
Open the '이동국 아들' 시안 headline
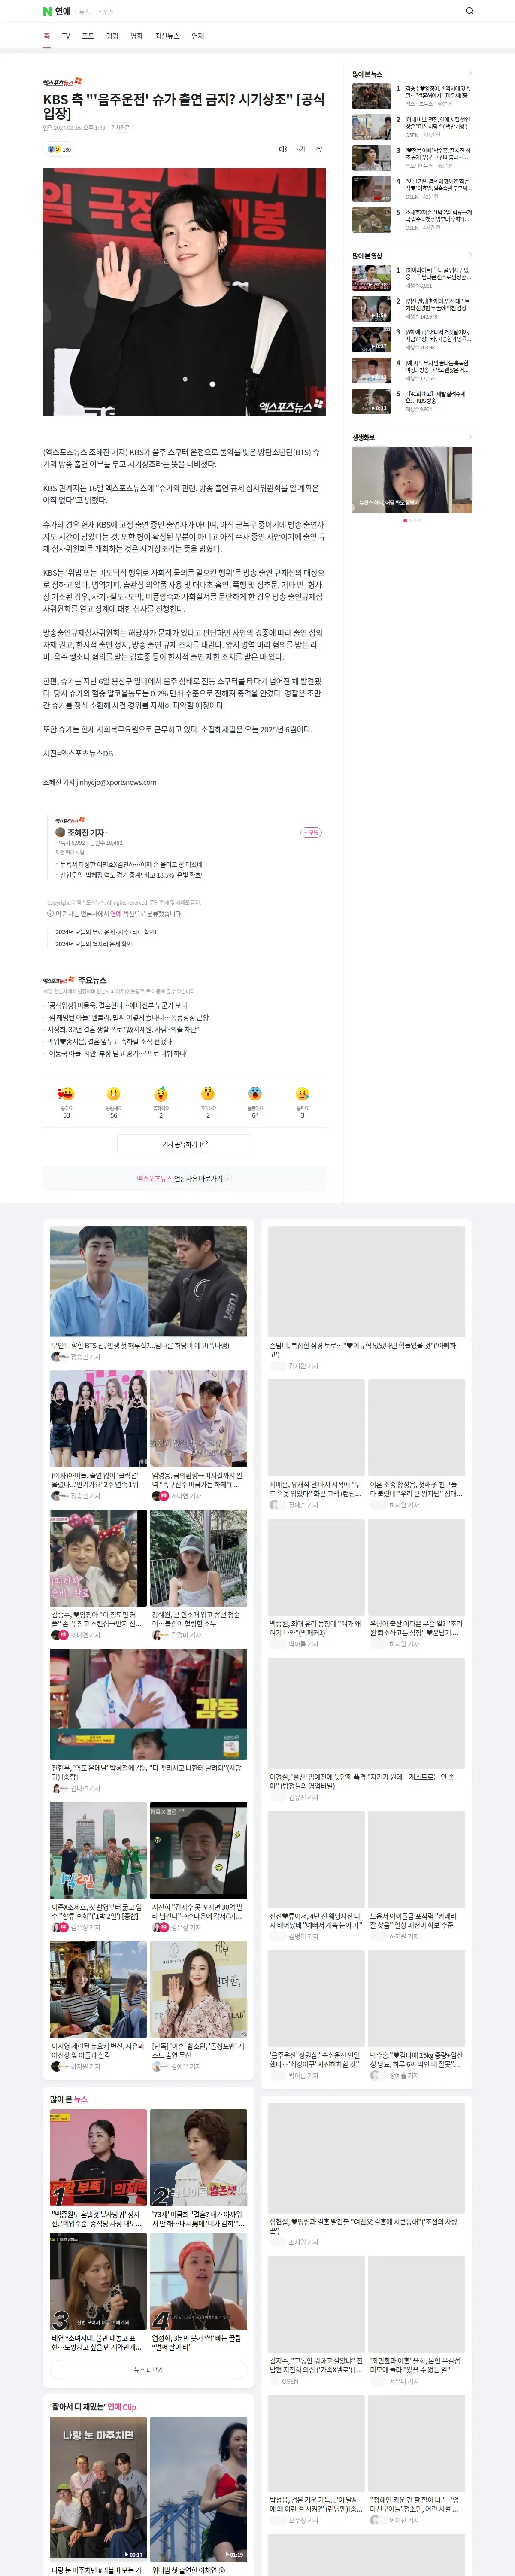(117, 1053)
